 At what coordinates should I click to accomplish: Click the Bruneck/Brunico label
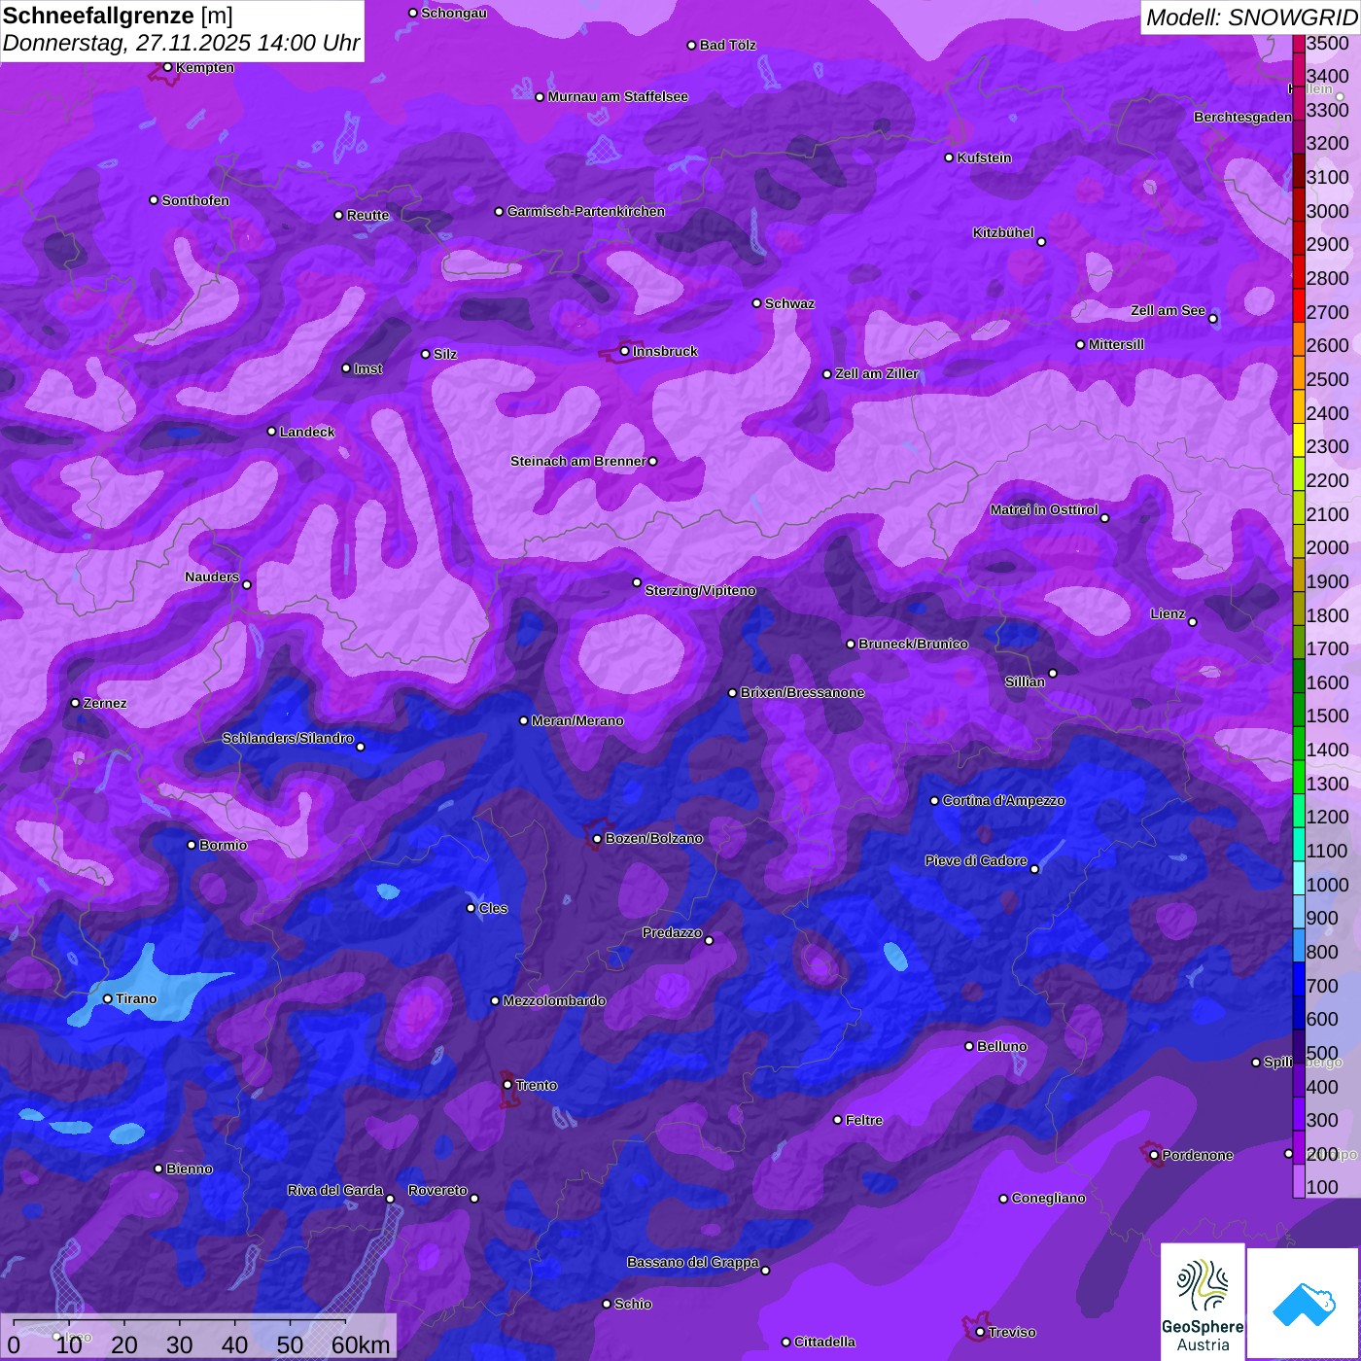(x=913, y=644)
